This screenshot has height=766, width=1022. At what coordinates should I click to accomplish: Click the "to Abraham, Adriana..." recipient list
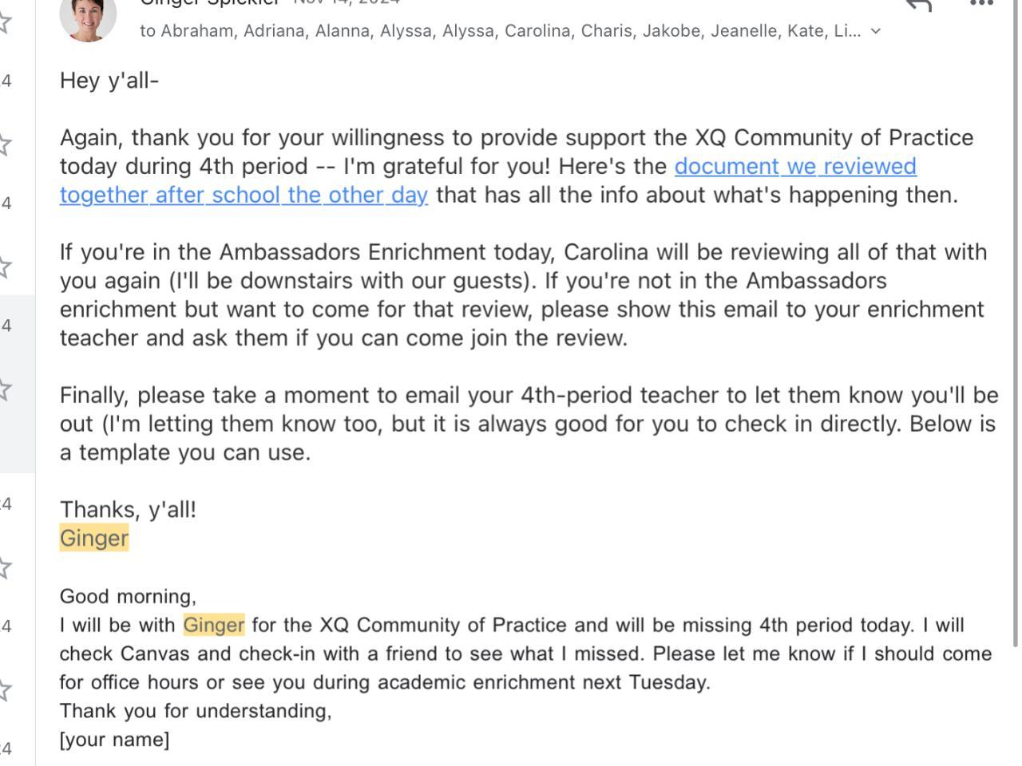pos(500,31)
